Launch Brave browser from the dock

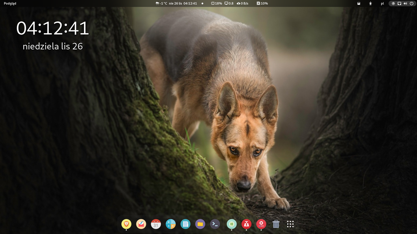pyautogui.click(x=126, y=224)
